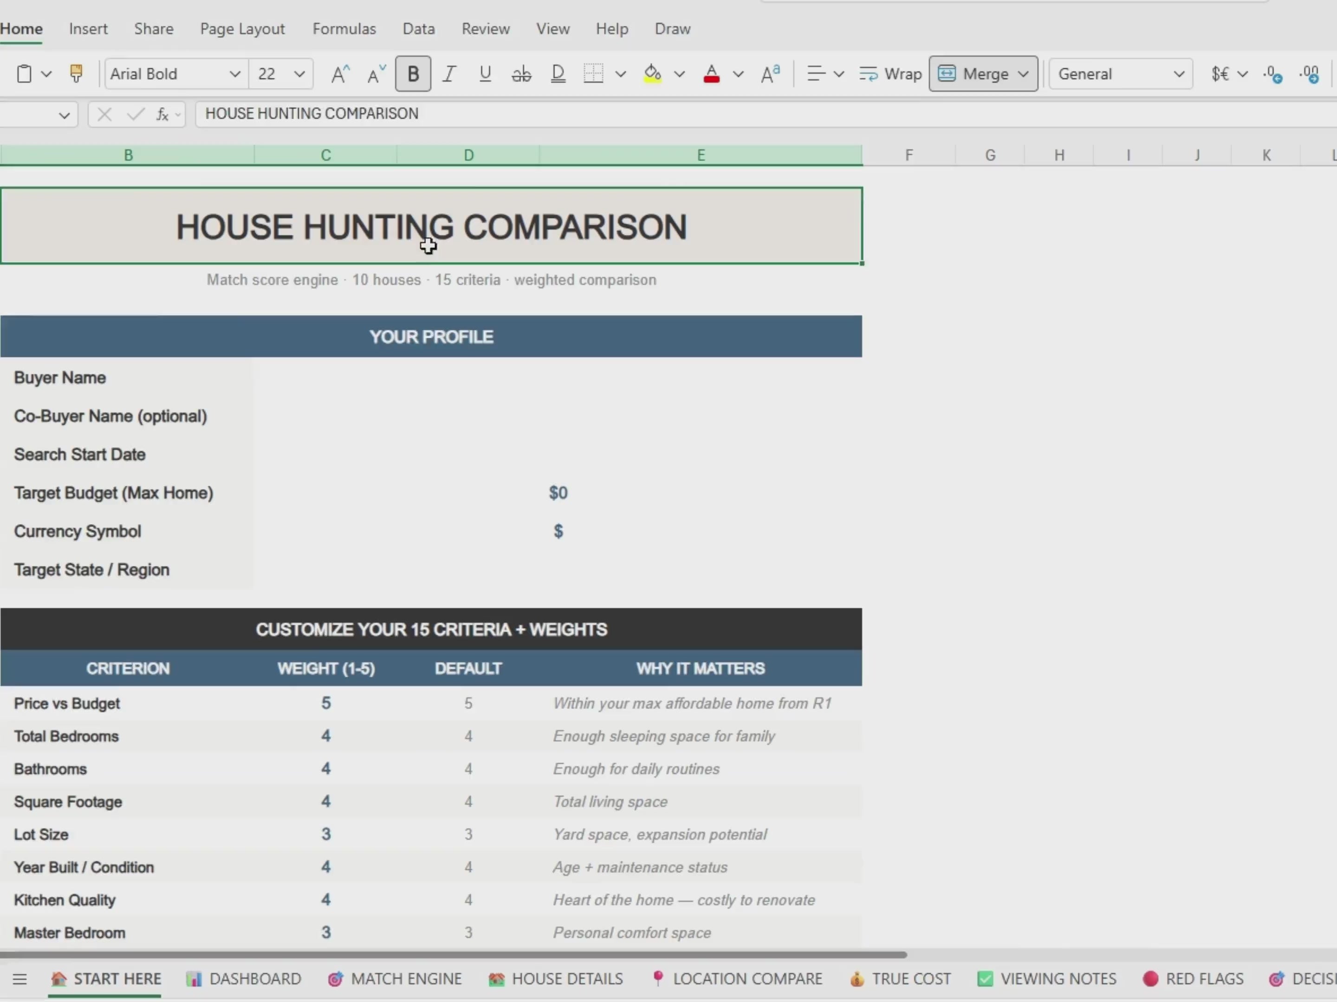Screen dimensions: 1337x1002
Task: Toggle Wrap text
Action: pyautogui.click(x=890, y=74)
